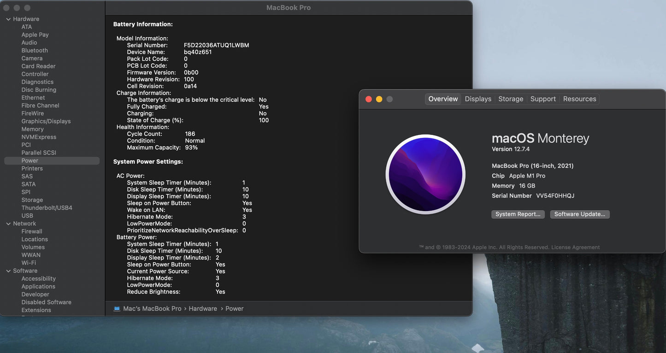The height and width of the screenshot is (353, 666).
Task: Switch to the Displays tab
Action: tap(478, 99)
